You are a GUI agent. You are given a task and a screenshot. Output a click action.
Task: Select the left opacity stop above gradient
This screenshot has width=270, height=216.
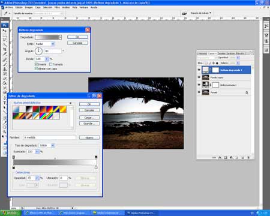pos(14,157)
